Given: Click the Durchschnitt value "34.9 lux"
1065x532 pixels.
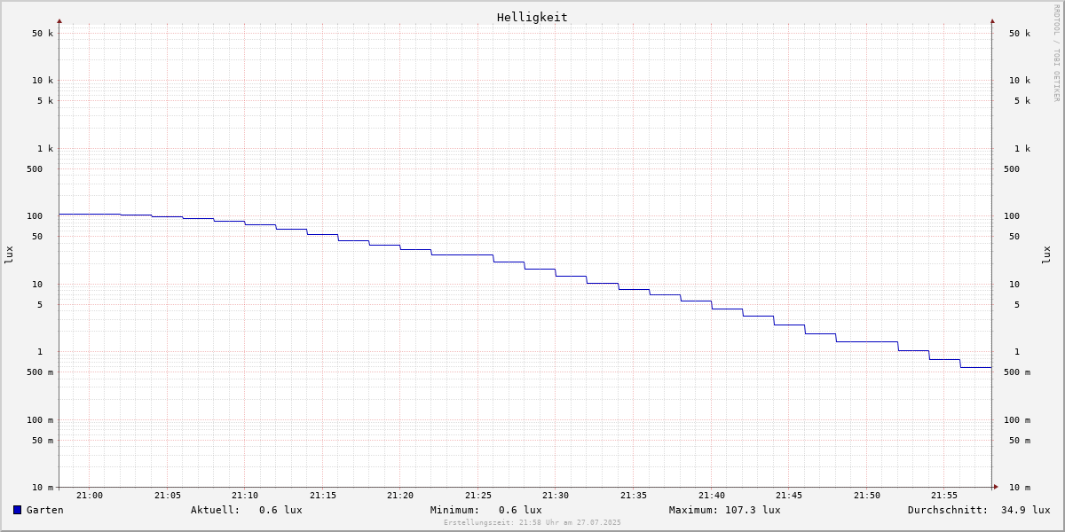Looking at the screenshot, I should [1026, 510].
